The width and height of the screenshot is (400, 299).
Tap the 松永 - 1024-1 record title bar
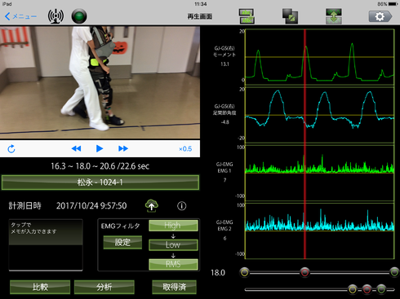[100, 182]
